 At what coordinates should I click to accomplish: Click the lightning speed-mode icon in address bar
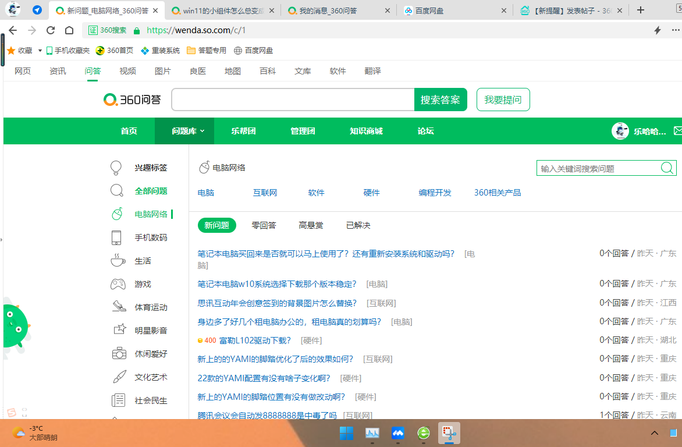(x=657, y=30)
